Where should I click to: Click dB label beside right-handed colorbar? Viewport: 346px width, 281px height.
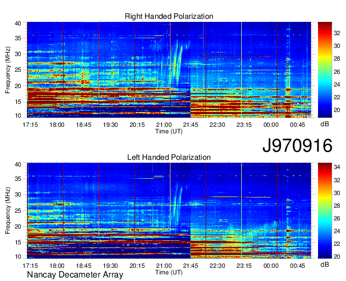pyautogui.click(x=325, y=124)
